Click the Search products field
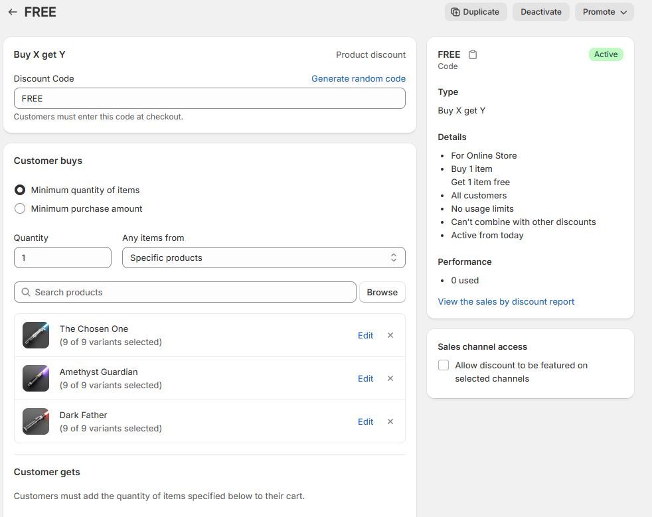The height and width of the screenshot is (517, 652). point(186,292)
